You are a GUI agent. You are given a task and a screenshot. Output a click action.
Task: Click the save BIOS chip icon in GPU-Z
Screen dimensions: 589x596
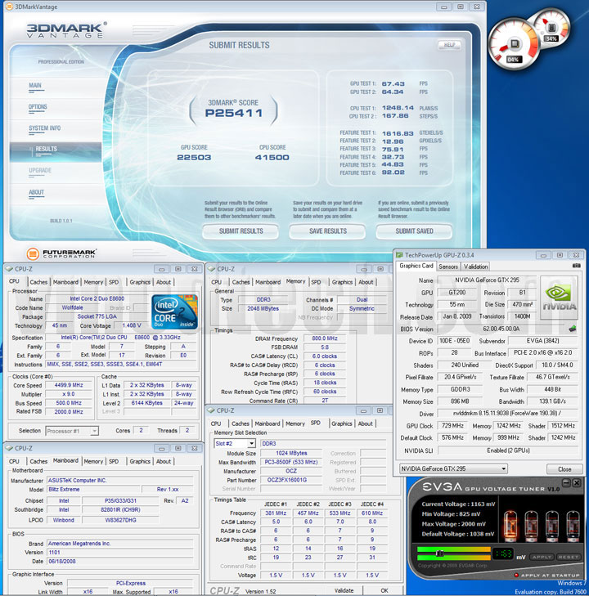[573, 329]
